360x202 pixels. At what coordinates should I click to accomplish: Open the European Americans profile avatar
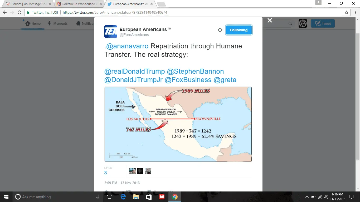111,32
